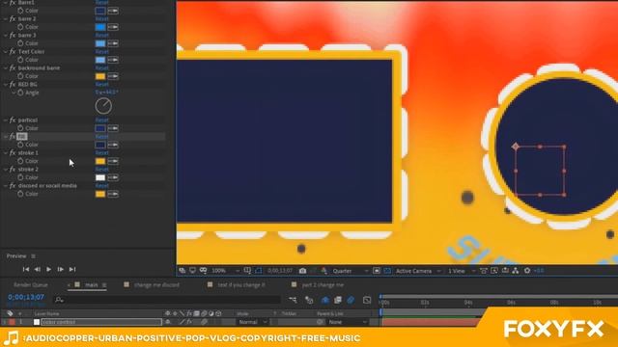Play the preview
Viewport: 618px width, 347px height.
[x=48, y=269]
